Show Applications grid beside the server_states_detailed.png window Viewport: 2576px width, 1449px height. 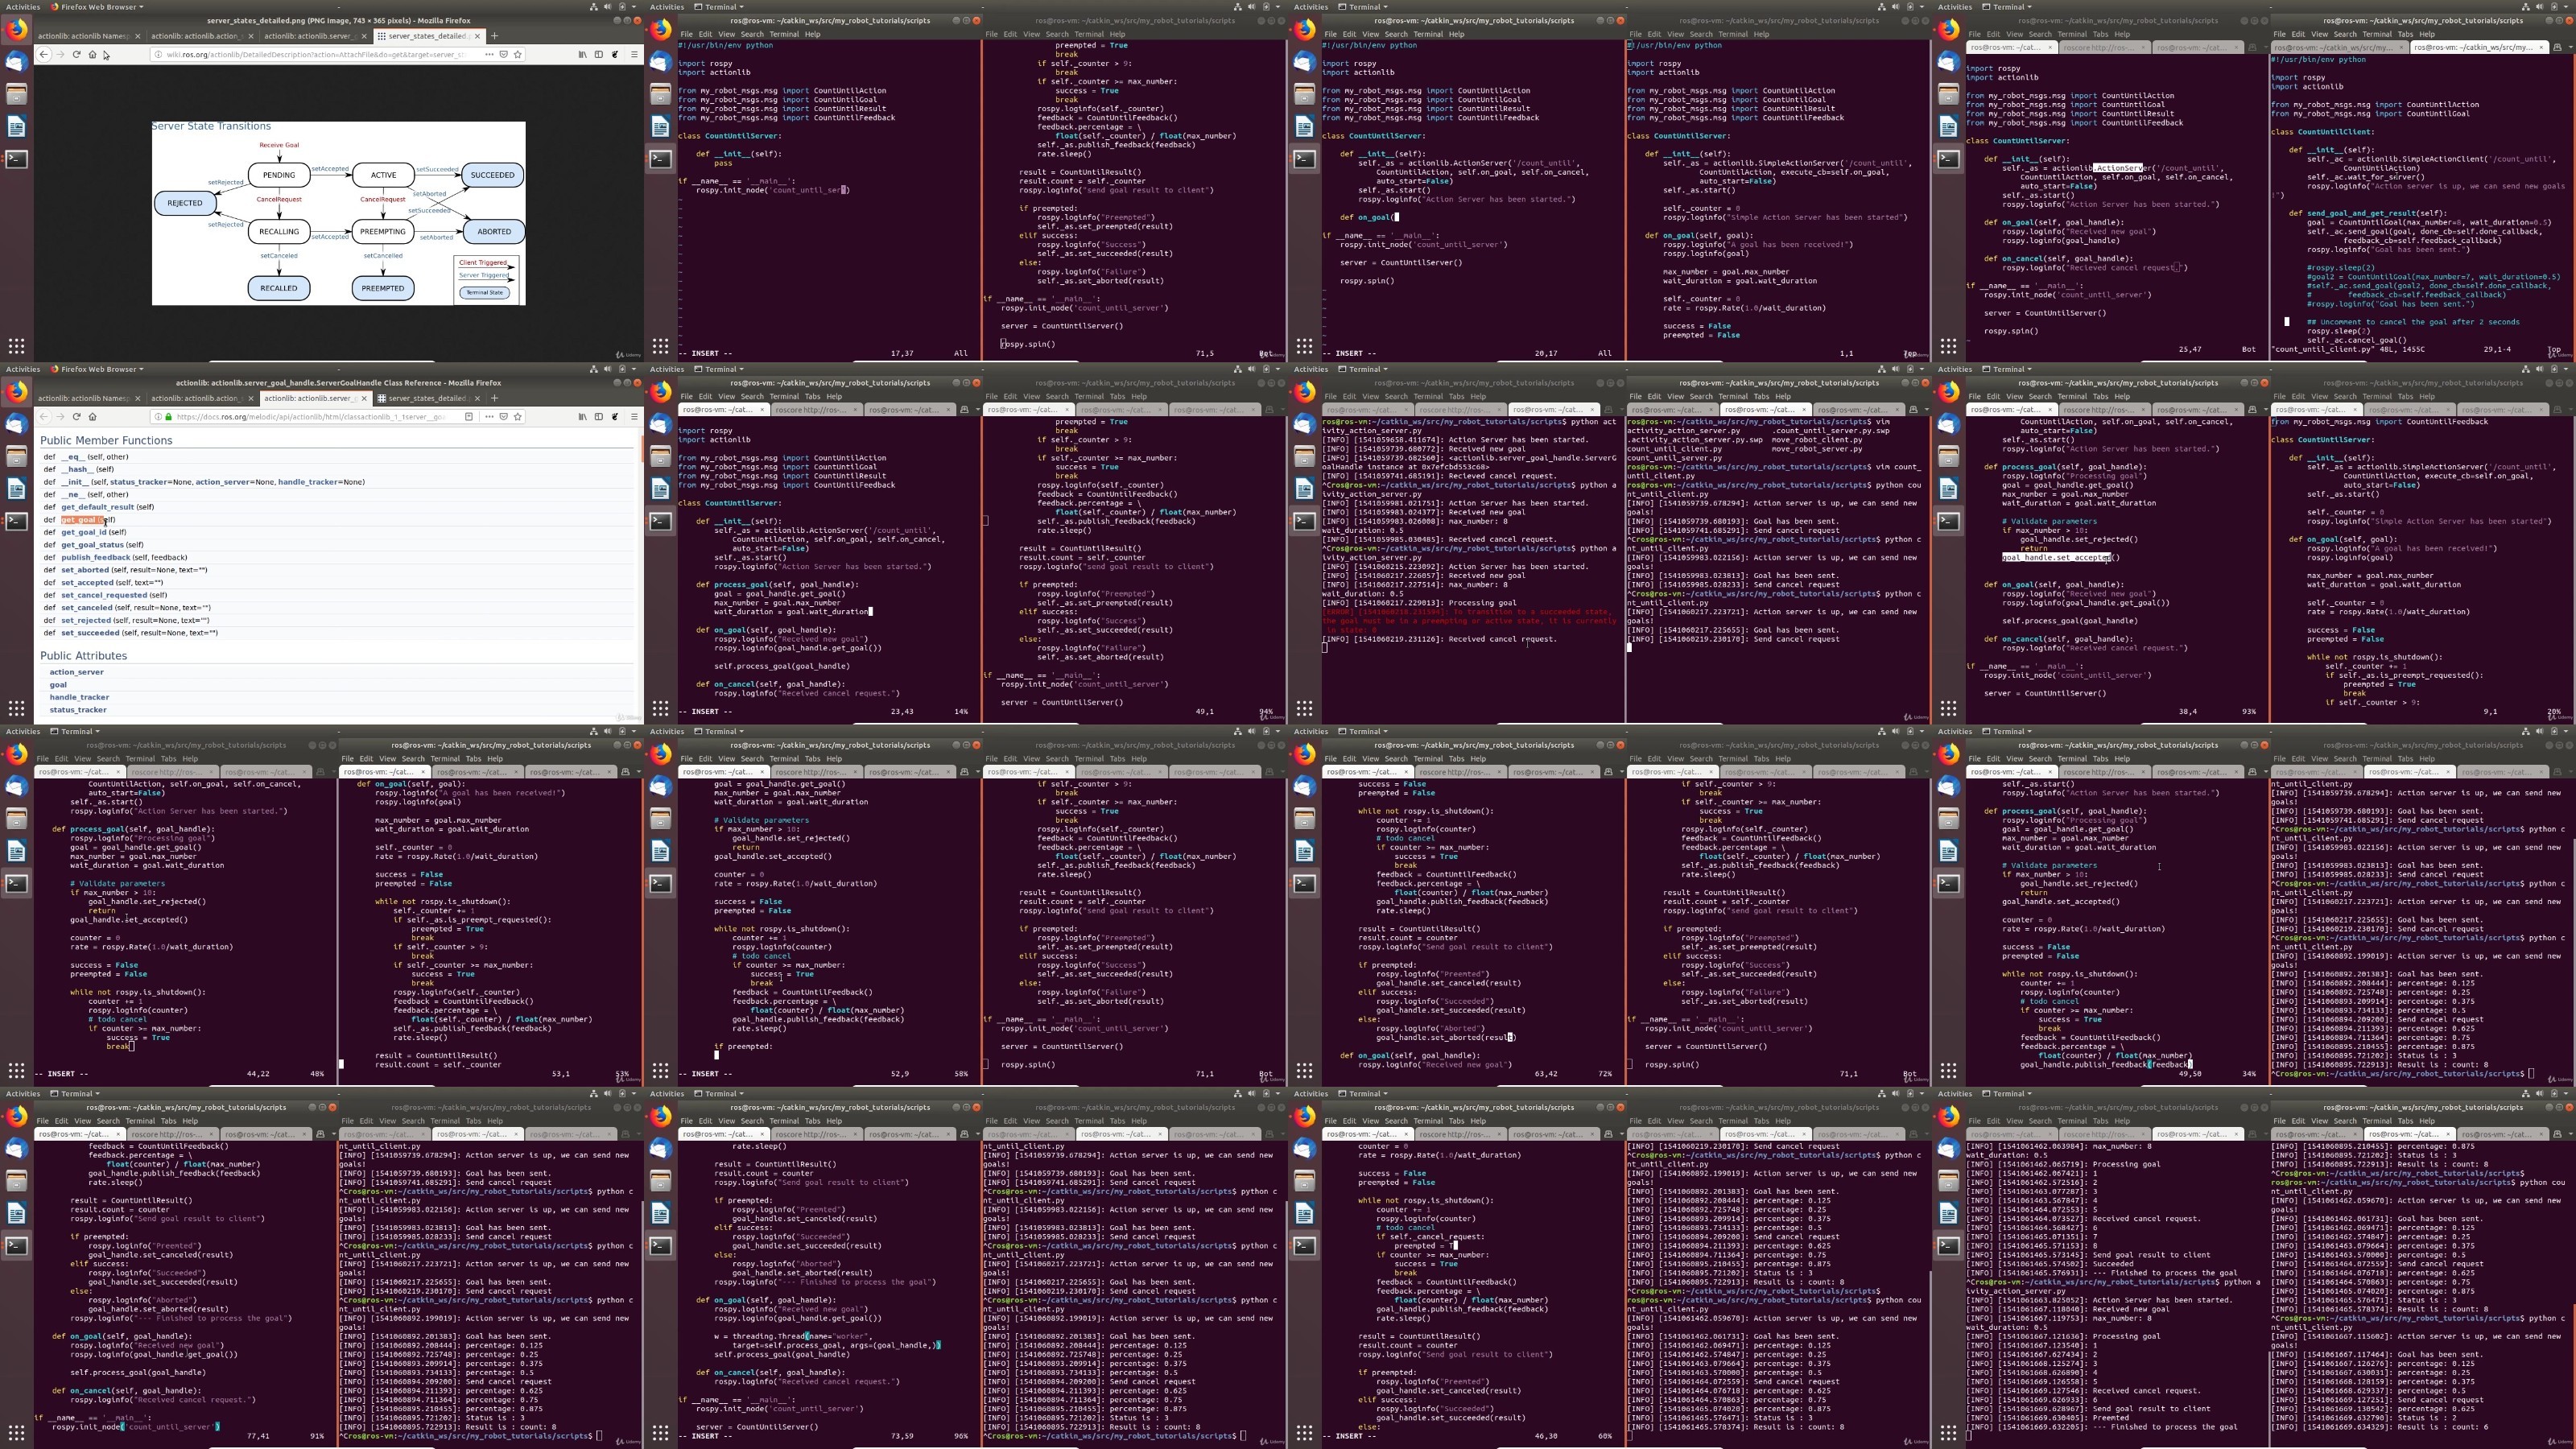tap(16, 346)
